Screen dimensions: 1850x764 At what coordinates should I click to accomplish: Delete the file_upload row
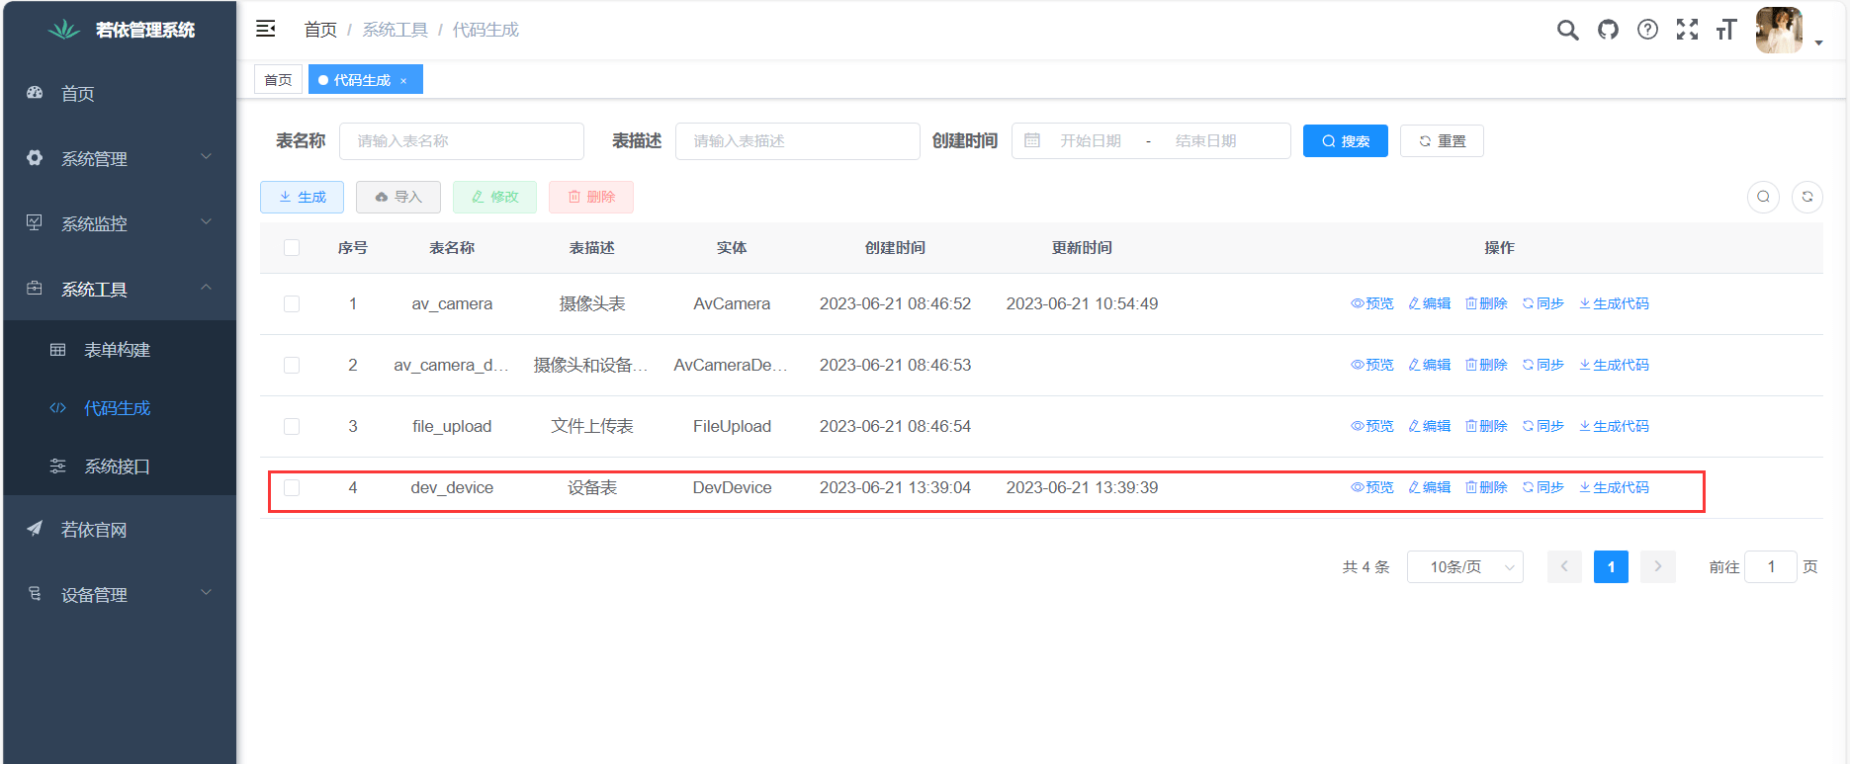1486,426
